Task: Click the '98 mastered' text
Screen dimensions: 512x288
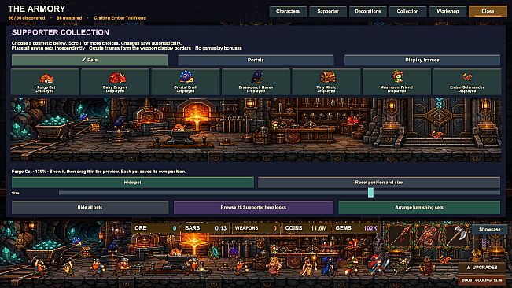Action: tap(69, 18)
